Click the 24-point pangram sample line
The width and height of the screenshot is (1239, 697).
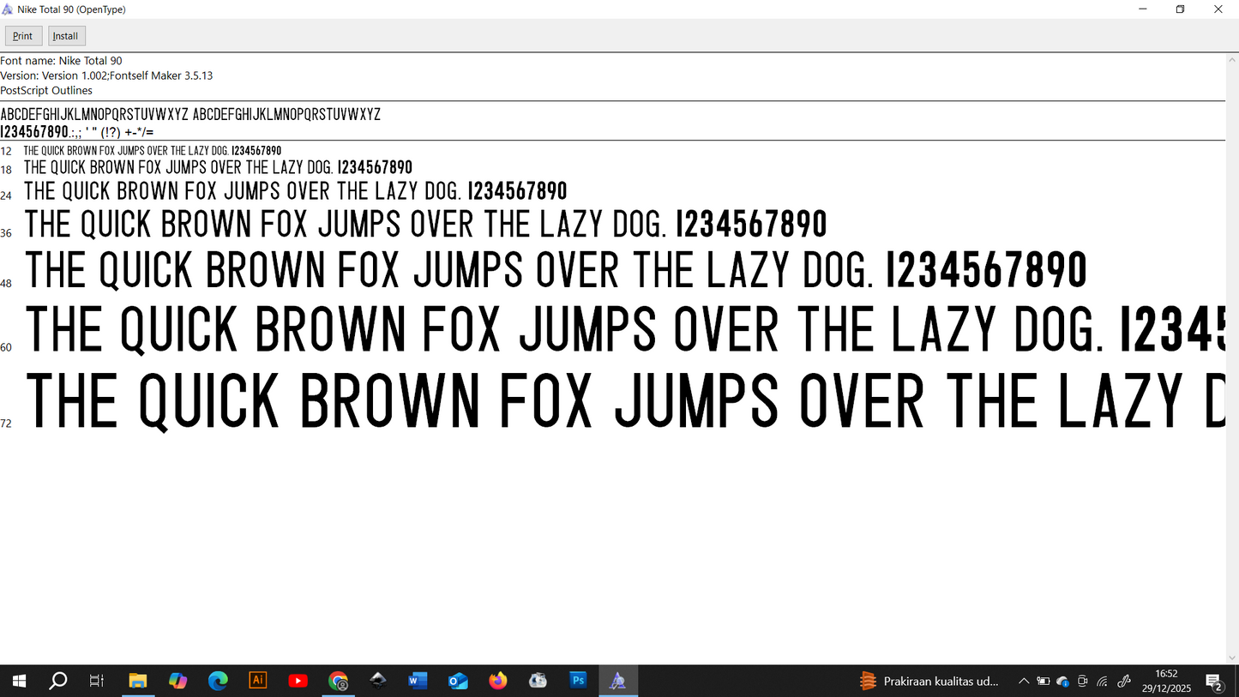[x=296, y=190]
